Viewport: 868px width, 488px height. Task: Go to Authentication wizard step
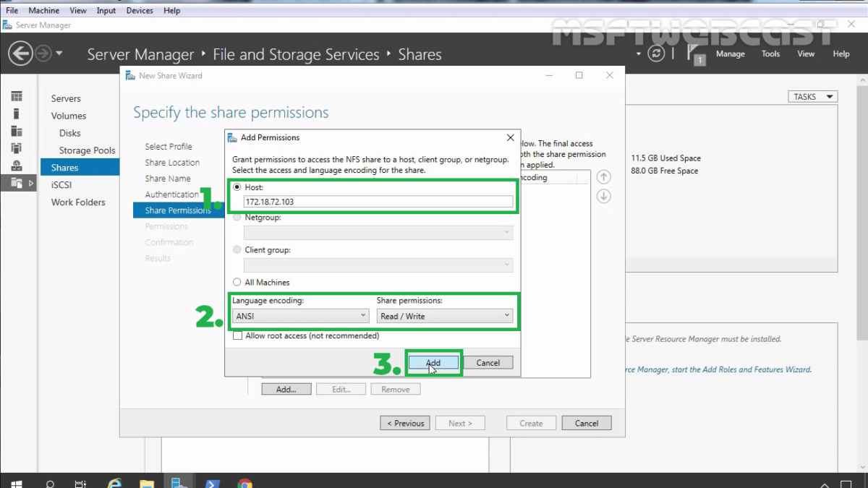171,194
